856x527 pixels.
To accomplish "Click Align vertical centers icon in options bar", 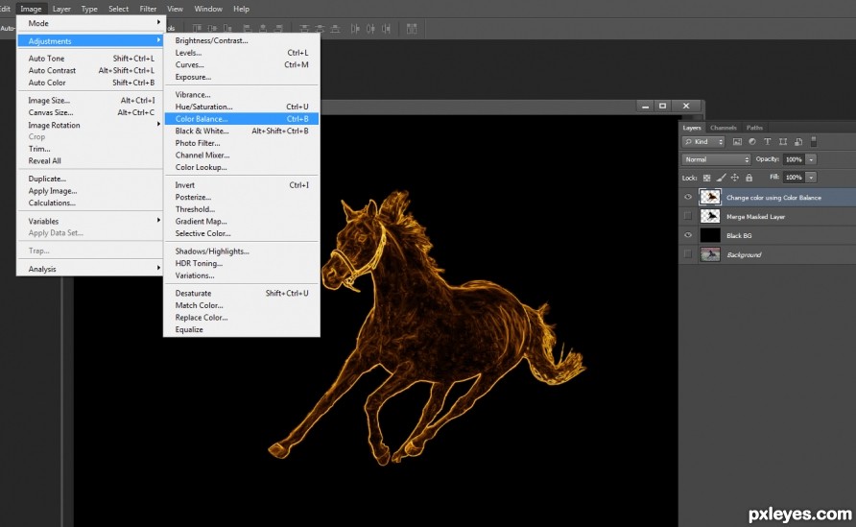I will (x=212, y=29).
